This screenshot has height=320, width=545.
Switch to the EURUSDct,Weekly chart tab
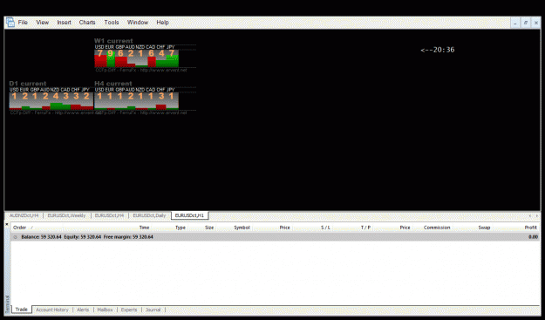click(66, 215)
